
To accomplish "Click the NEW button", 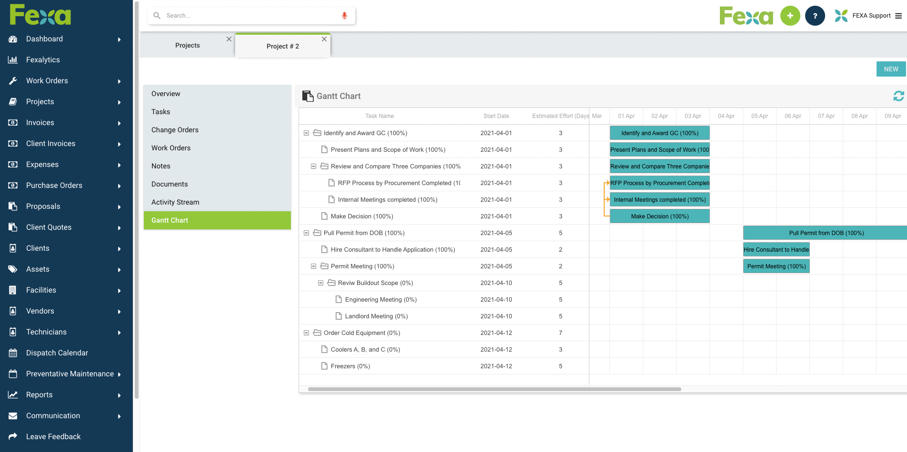I will (x=891, y=69).
